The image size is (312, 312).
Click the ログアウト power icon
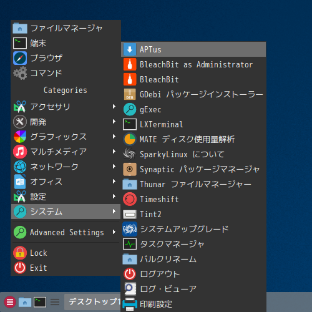pyautogui.click(x=130, y=274)
